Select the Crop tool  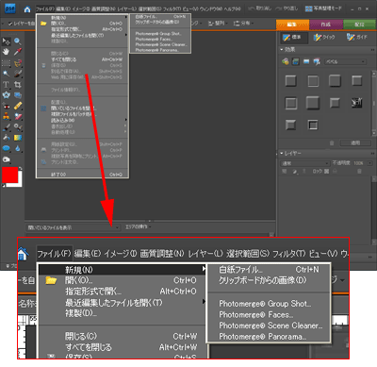point(18,85)
